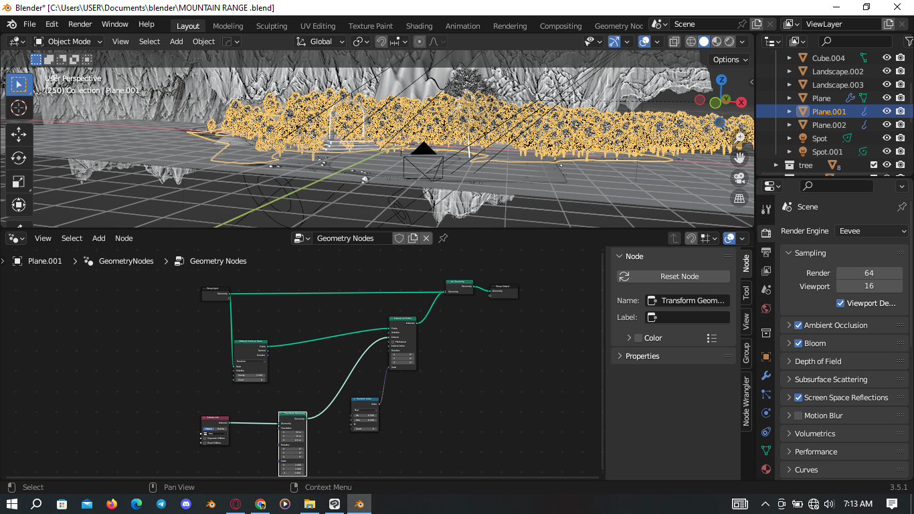914x514 pixels.
Task: Open the View Layer properties tab
Action: (766, 270)
